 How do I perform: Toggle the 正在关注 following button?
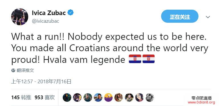[x=180, y=17]
